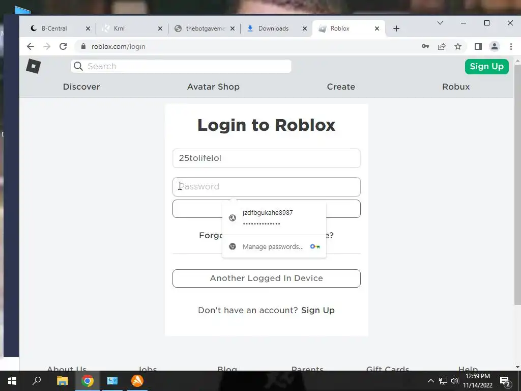Switch to the Downloads tab
The image size is (521, 391).
pos(273,29)
